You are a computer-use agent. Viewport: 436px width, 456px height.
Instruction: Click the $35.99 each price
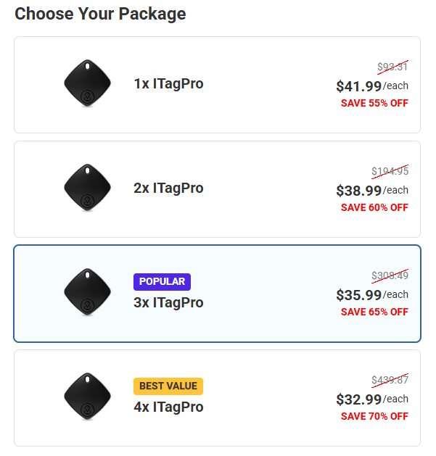pos(371,295)
